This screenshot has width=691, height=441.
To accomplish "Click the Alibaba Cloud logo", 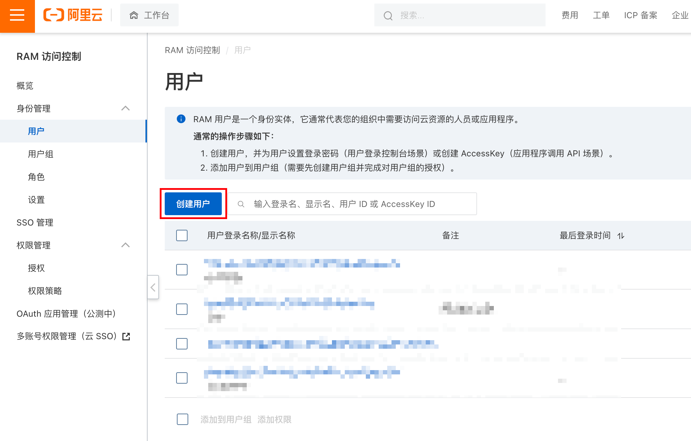I will pos(73,15).
